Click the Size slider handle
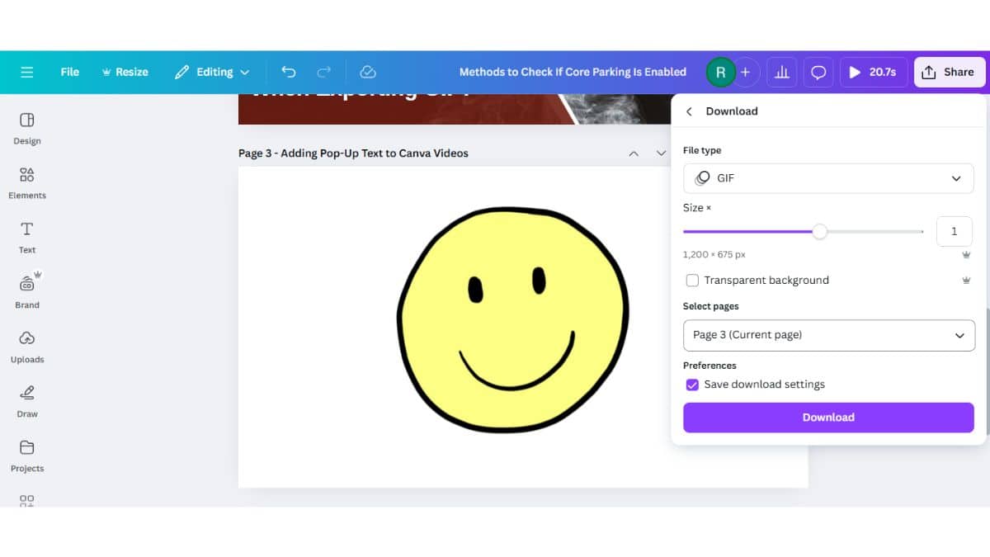Viewport: 990px width, 557px height. coord(819,232)
